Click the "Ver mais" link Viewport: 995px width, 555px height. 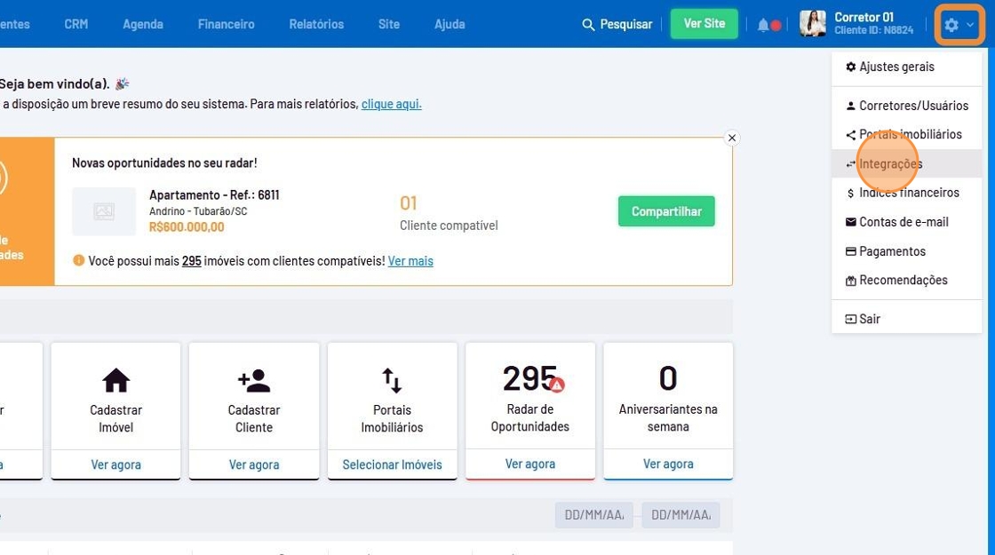click(x=410, y=261)
